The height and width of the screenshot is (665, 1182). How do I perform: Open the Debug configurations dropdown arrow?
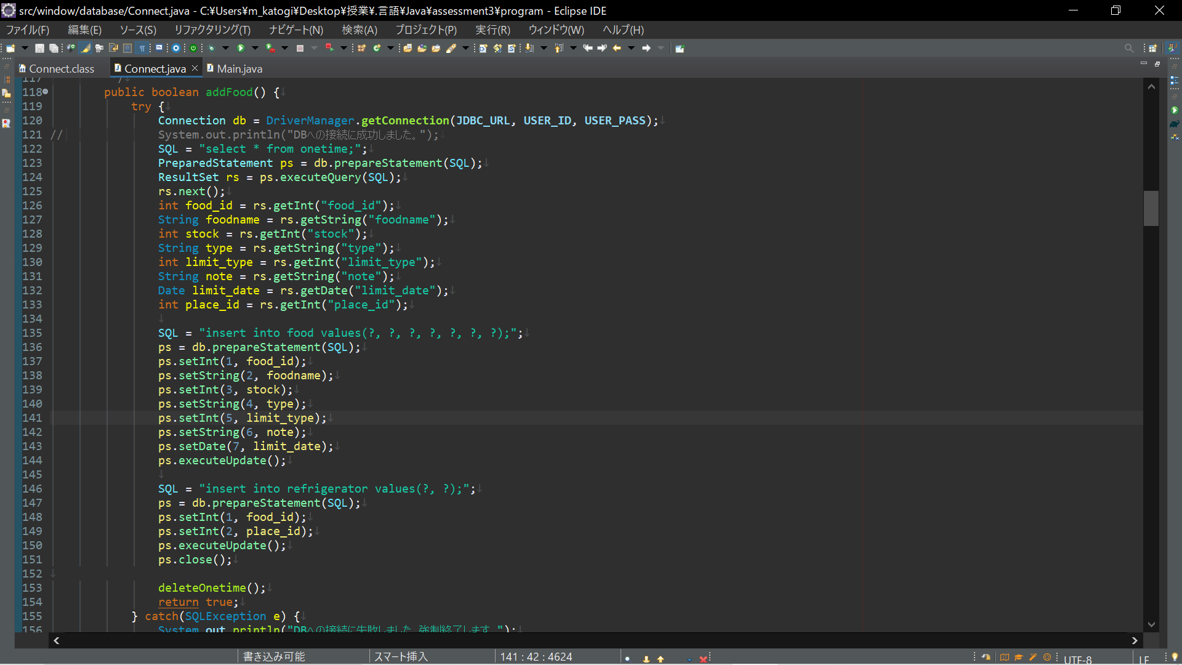click(225, 48)
